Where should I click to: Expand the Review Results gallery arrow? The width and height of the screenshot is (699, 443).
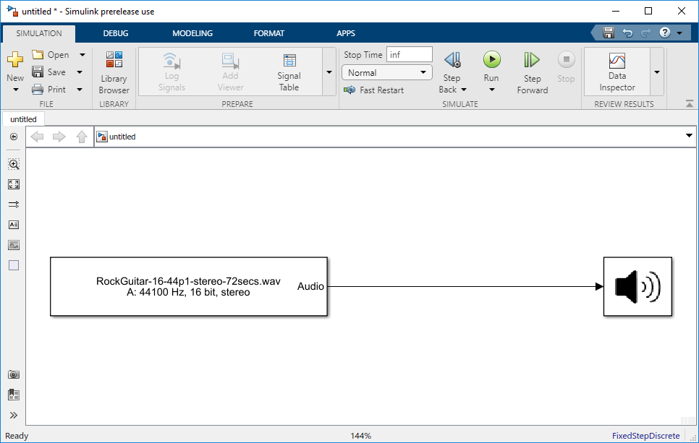(x=657, y=72)
